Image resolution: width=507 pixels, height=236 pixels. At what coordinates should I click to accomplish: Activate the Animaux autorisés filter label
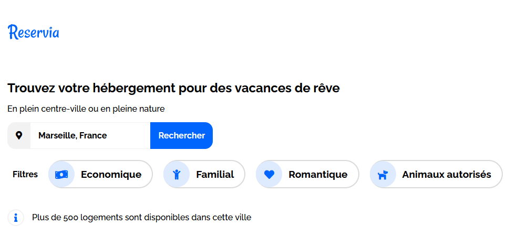447,174
